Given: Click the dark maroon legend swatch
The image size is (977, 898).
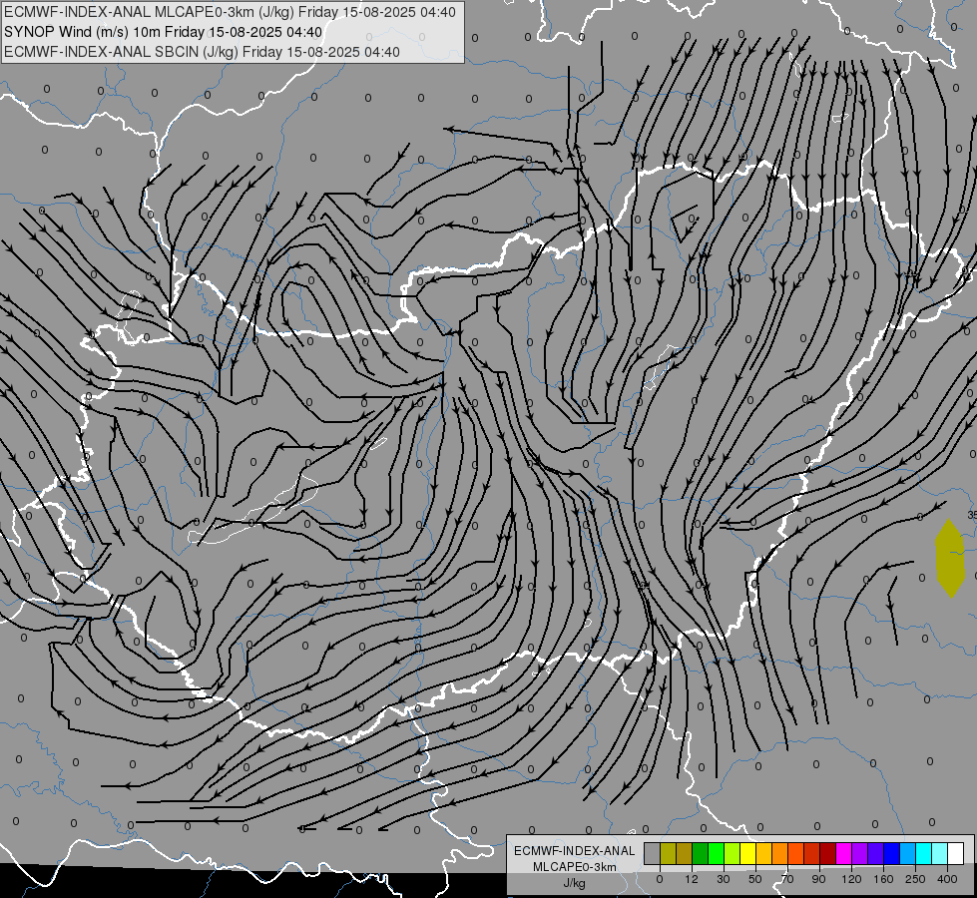Looking at the screenshot, I should pos(828,853).
